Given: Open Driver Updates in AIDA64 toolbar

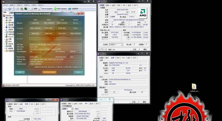Looking at the screenshot, I should click(x=46, y=9).
